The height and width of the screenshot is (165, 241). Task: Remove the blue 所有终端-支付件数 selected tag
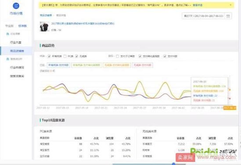(x=58, y=65)
